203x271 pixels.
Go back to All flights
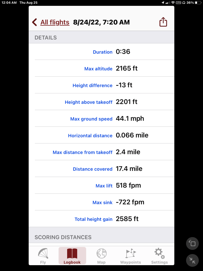click(55, 22)
